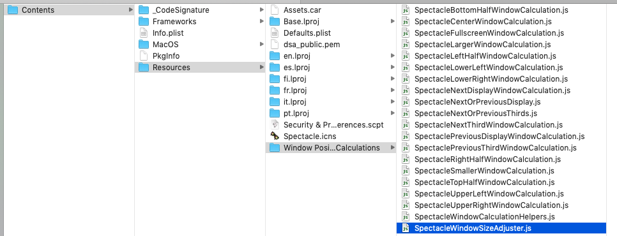Select SpectacleFullscreenWindowCalculation.js
Viewport: 617px width, 236px height.
coord(489,33)
